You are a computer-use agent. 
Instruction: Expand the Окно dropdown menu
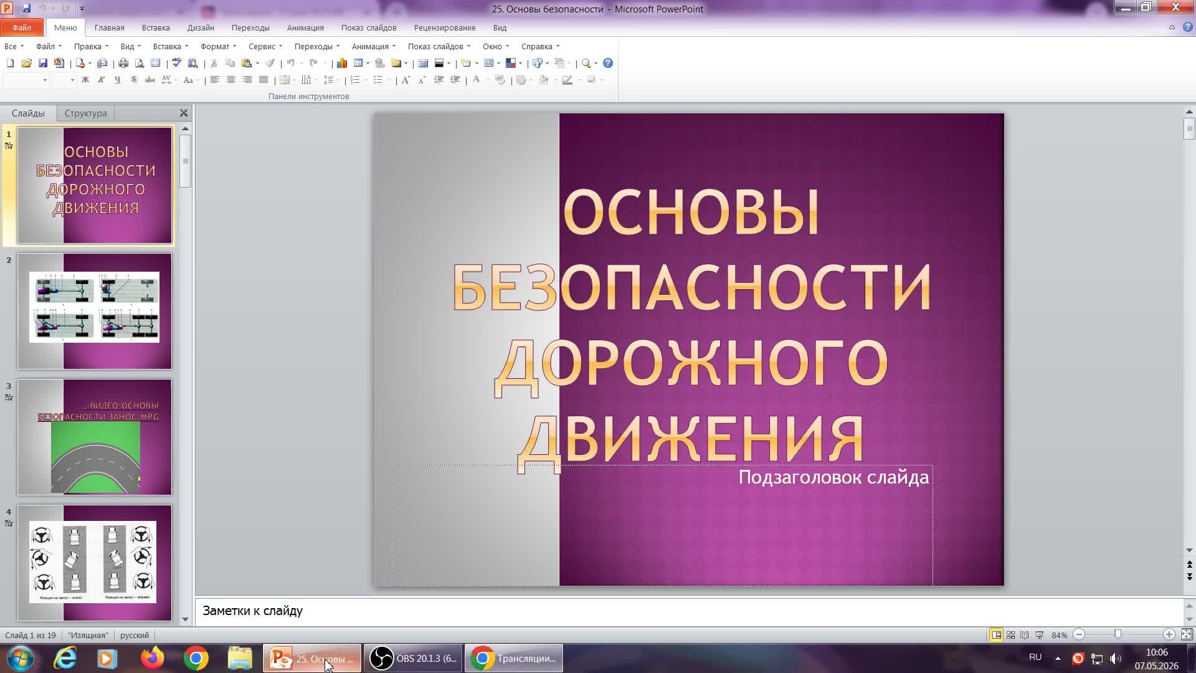(x=496, y=46)
